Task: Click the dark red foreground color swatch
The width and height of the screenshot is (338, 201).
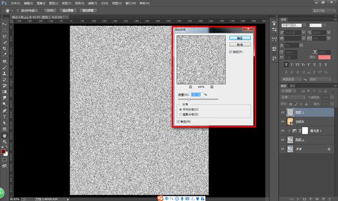Action: 3,152
